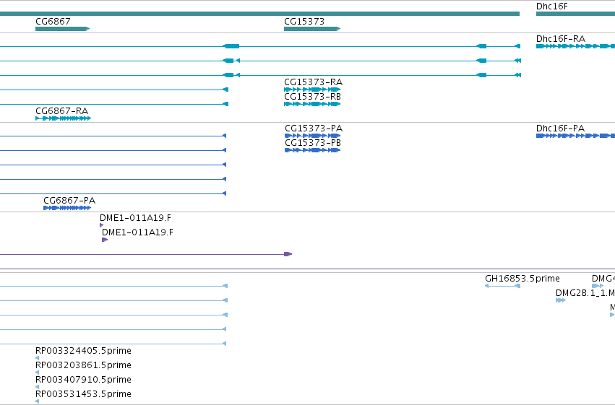The width and height of the screenshot is (615, 405).
Task: Select the RP003531453.5prime EST marker
Action: click(x=38, y=401)
